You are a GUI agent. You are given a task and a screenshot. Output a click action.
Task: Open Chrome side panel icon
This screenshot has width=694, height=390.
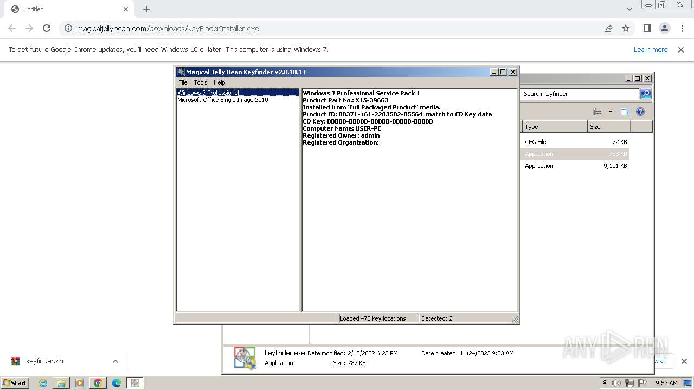tap(647, 28)
